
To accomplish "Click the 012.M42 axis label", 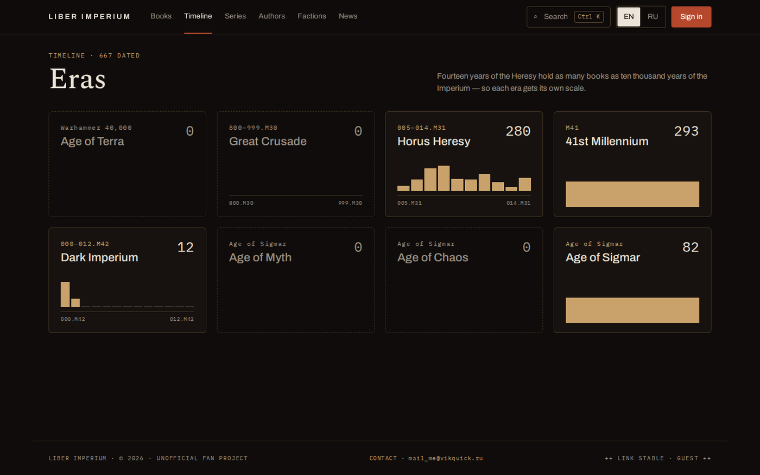I will point(182,319).
